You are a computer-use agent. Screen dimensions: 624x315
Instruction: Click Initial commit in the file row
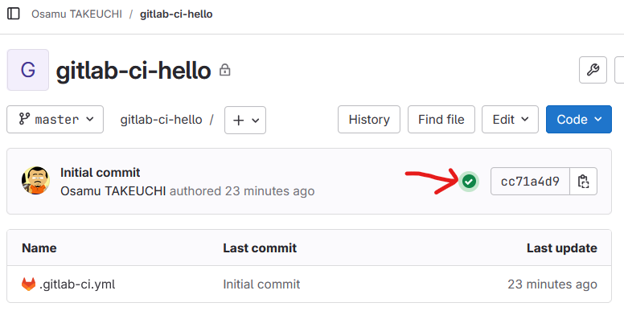[261, 284]
